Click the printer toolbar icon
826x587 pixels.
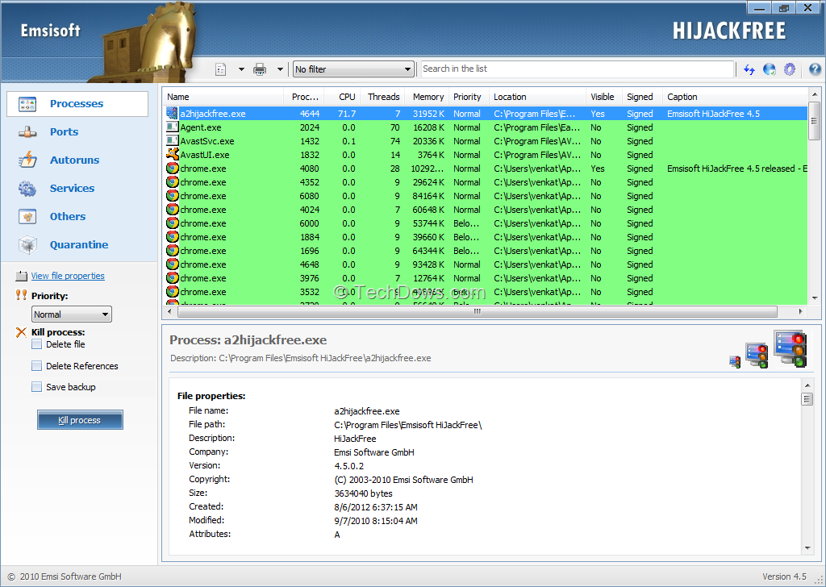[260, 69]
